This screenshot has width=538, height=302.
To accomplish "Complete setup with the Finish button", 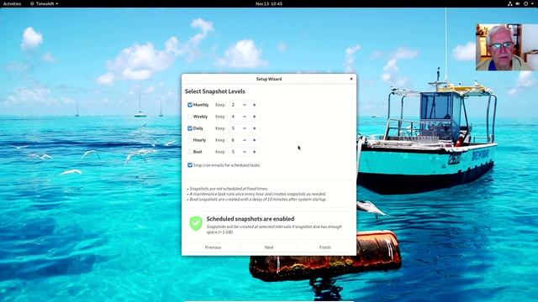I will 325,247.
